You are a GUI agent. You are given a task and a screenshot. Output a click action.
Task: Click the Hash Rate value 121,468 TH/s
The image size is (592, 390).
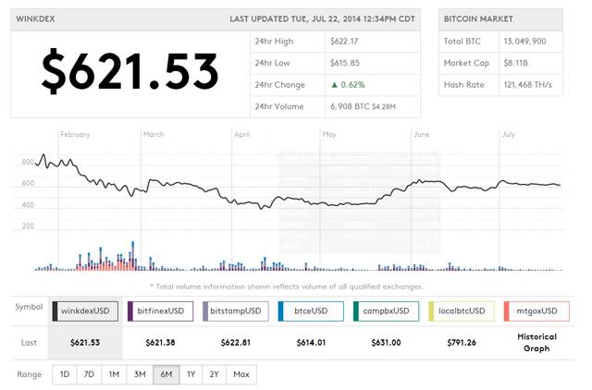tap(528, 85)
